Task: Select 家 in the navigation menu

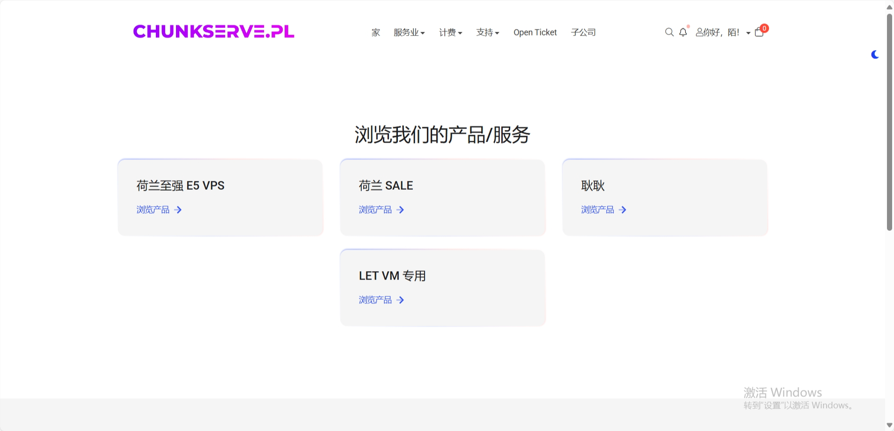Action: pyautogui.click(x=375, y=32)
